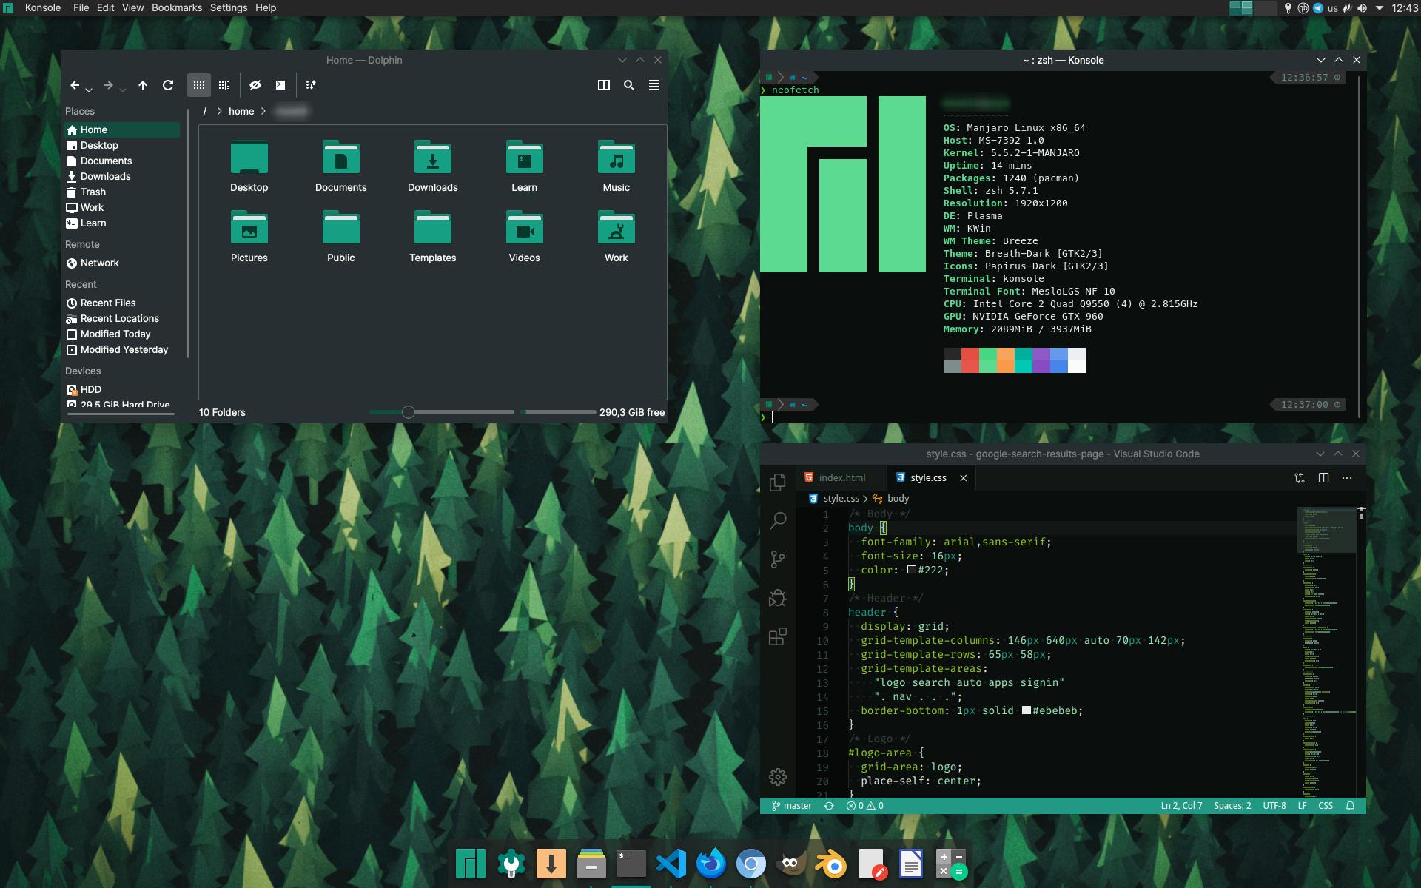The width and height of the screenshot is (1421, 888).
Task: Toggle Dolphin split view
Action: click(604, 85)
